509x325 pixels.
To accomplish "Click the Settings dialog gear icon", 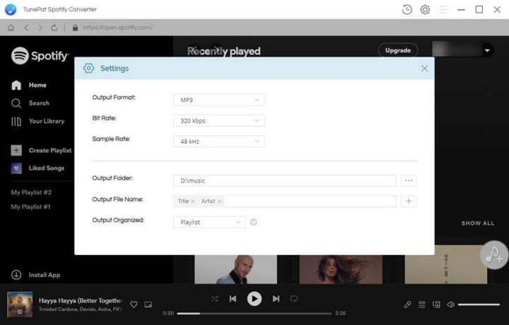I will [x=88, y=68].
